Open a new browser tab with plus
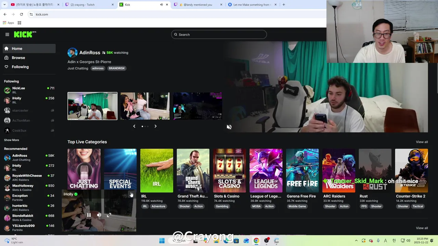The width and height of the screenshot is (438, 246). click(x=284, y=5)
